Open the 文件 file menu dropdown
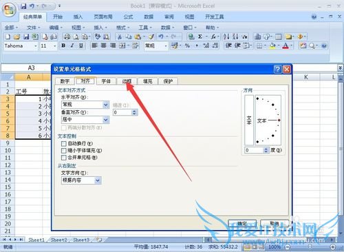This screenshot has height=252, width=344. click(x=34, y=28)
